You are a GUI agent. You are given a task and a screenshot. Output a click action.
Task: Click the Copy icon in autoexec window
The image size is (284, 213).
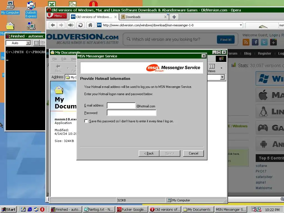click(42, 43)
